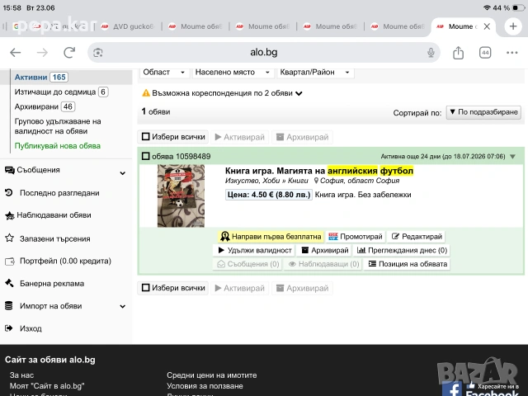Click the alo.bg address bar
The image size is (528, 396).
pos(264,53)
